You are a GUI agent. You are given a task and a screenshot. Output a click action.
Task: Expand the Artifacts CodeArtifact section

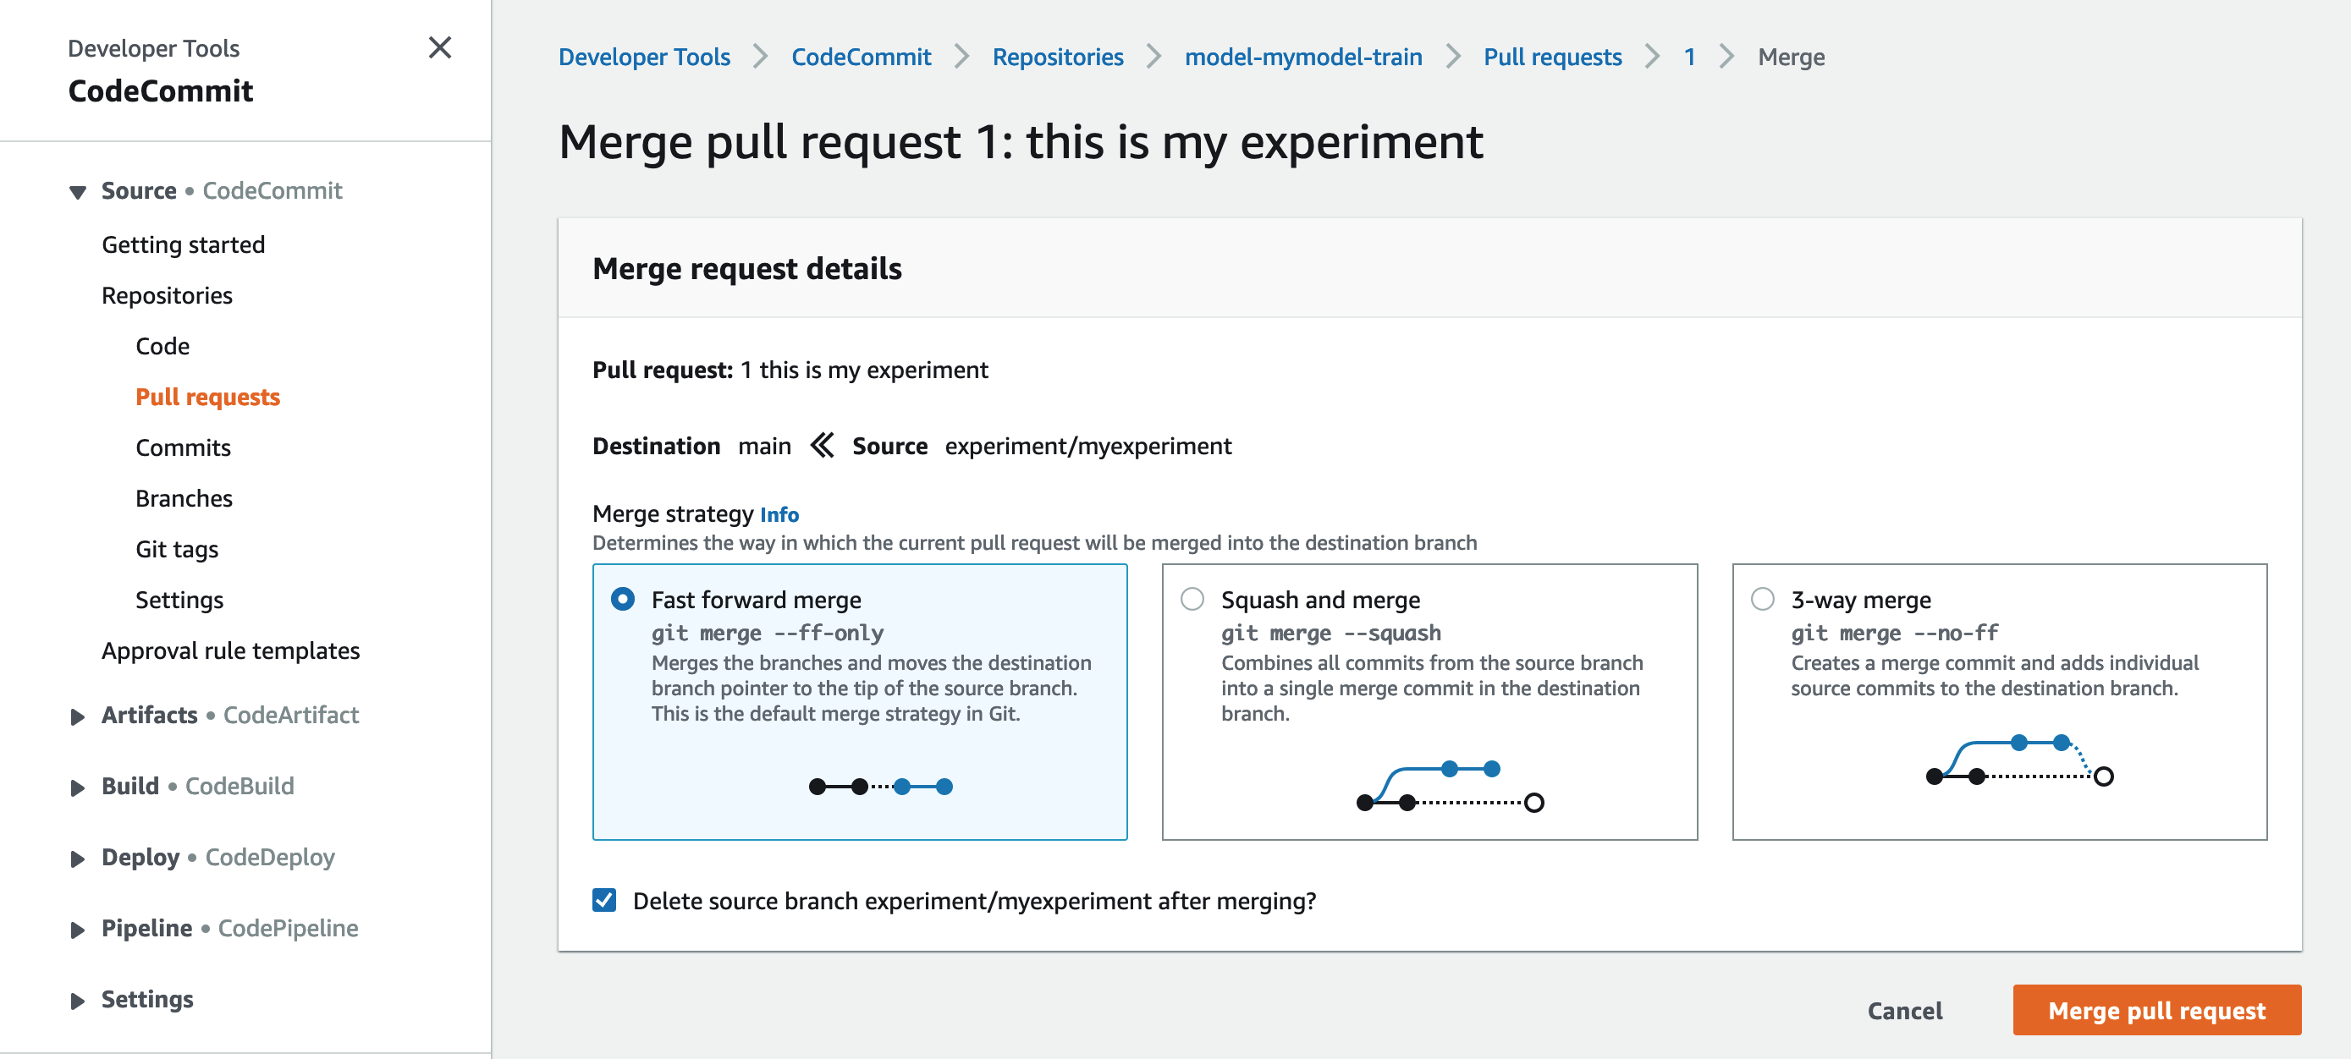coord(78,716)
